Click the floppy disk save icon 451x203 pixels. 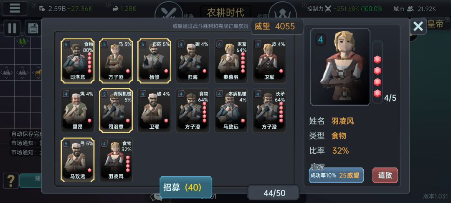tap(33, 28)
